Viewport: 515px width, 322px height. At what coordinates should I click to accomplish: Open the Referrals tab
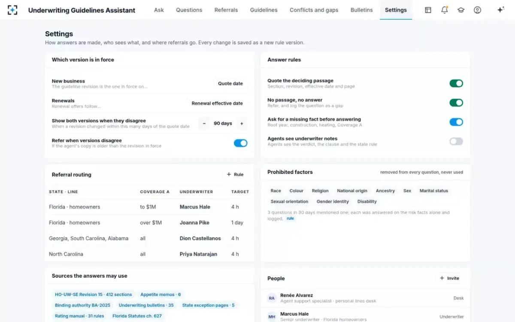(x=226, y=10)
